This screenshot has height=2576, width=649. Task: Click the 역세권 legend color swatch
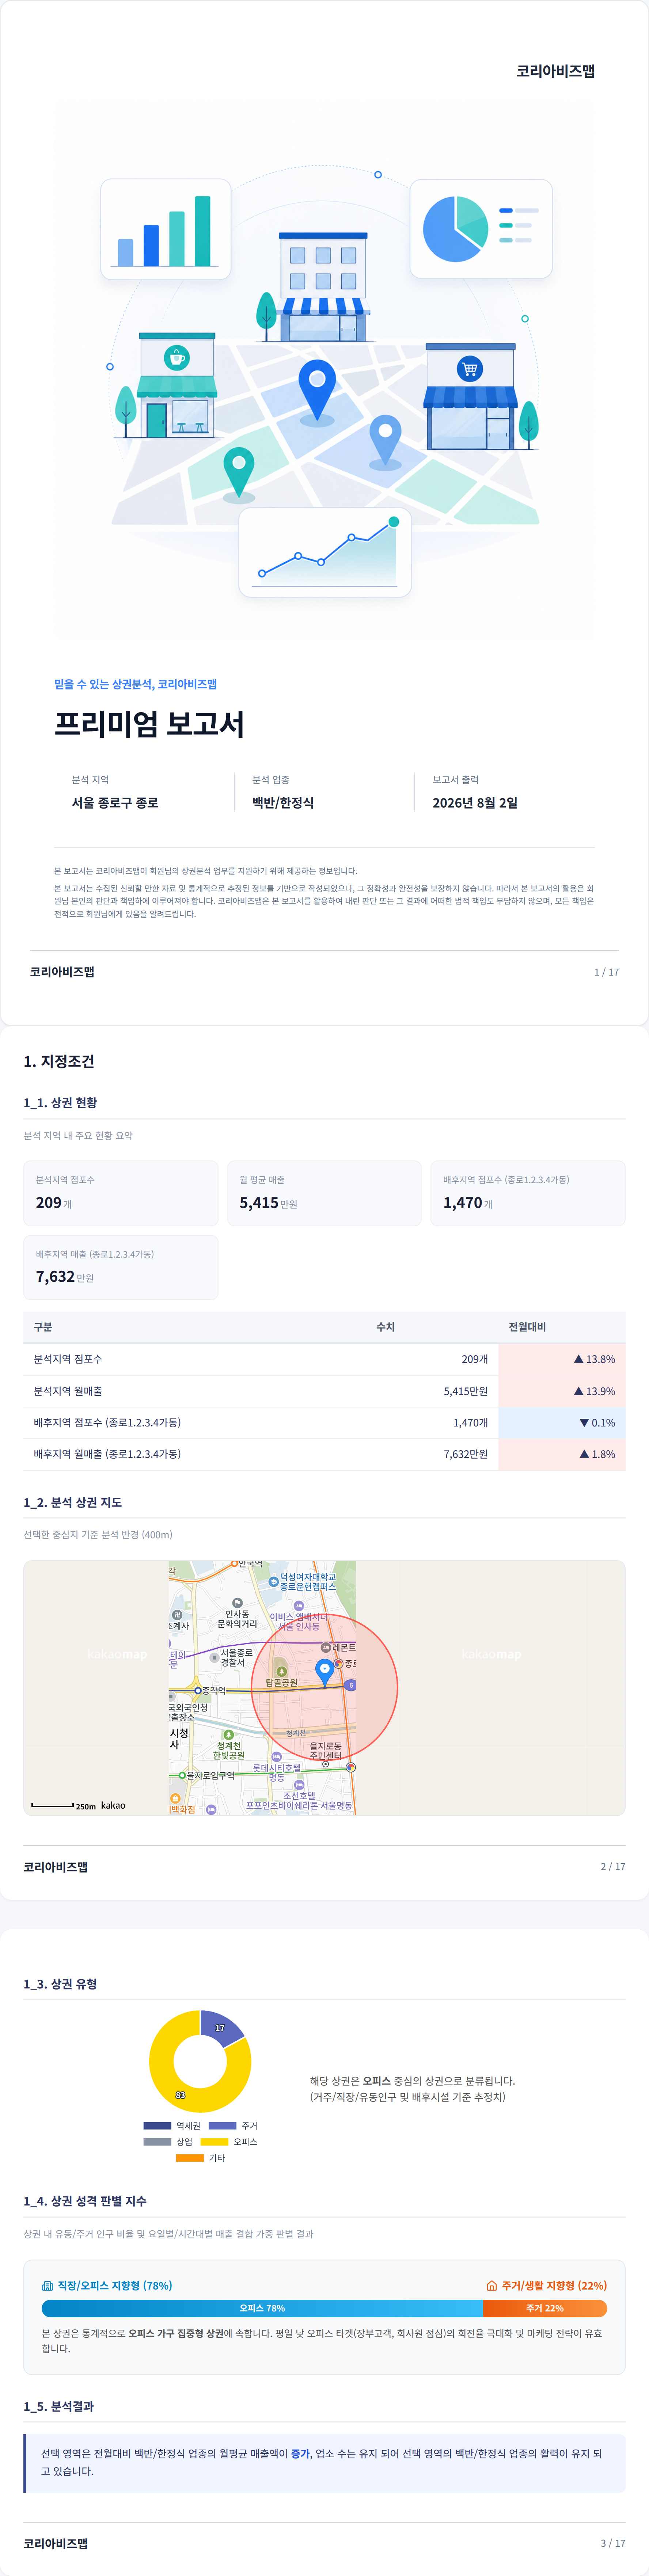[x=157, y=2126]
